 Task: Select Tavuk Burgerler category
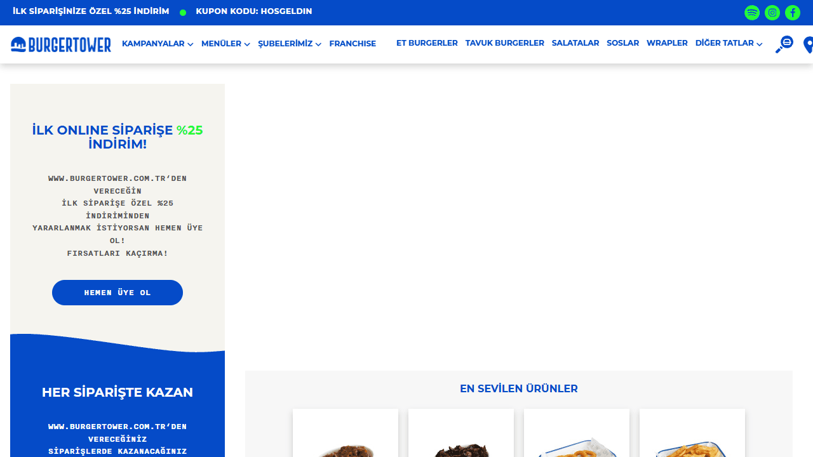point(504,43)
